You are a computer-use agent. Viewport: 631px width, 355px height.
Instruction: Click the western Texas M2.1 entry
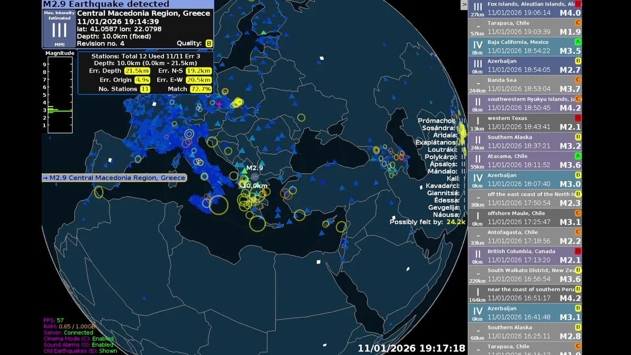tap(525, 123)
